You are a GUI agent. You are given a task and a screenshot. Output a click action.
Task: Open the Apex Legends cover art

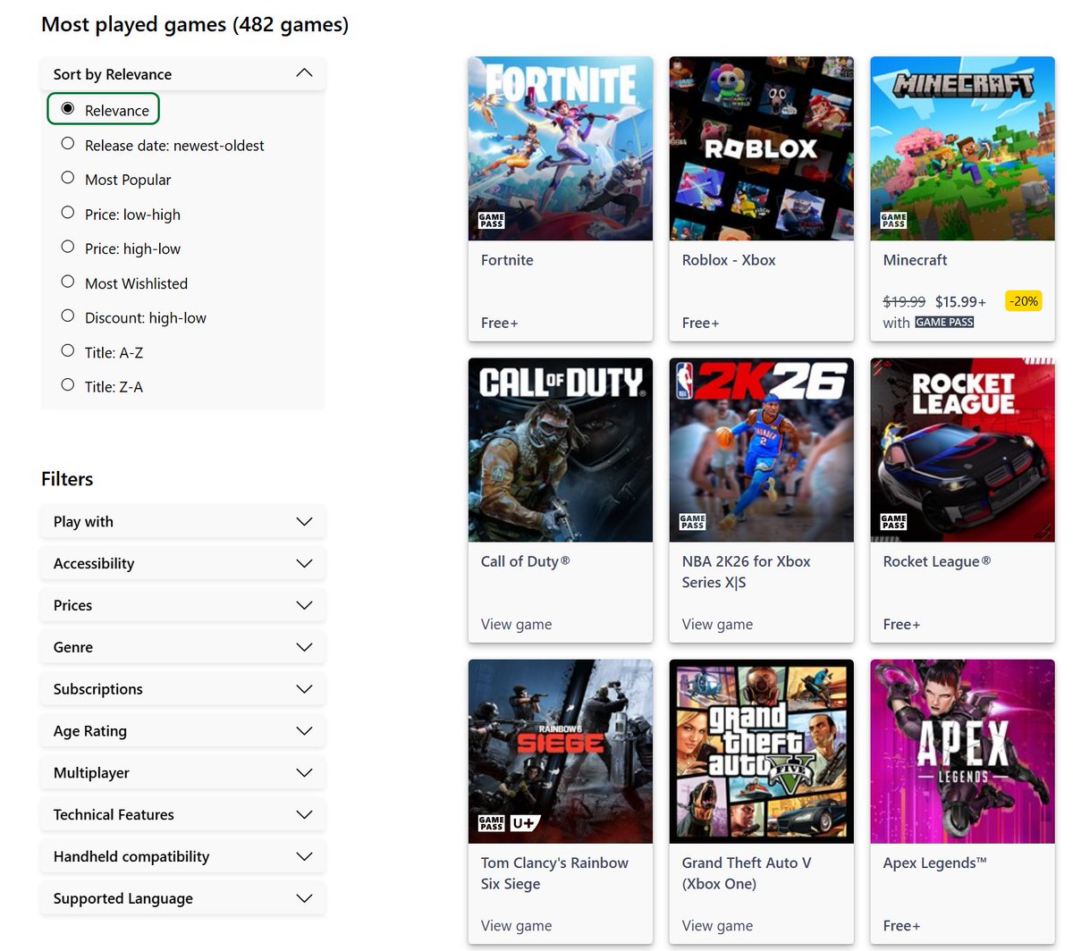coord(963,751)
